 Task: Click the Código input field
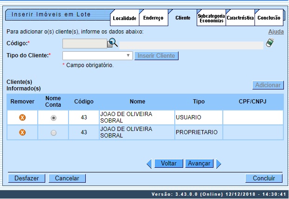tap(85, 44)
